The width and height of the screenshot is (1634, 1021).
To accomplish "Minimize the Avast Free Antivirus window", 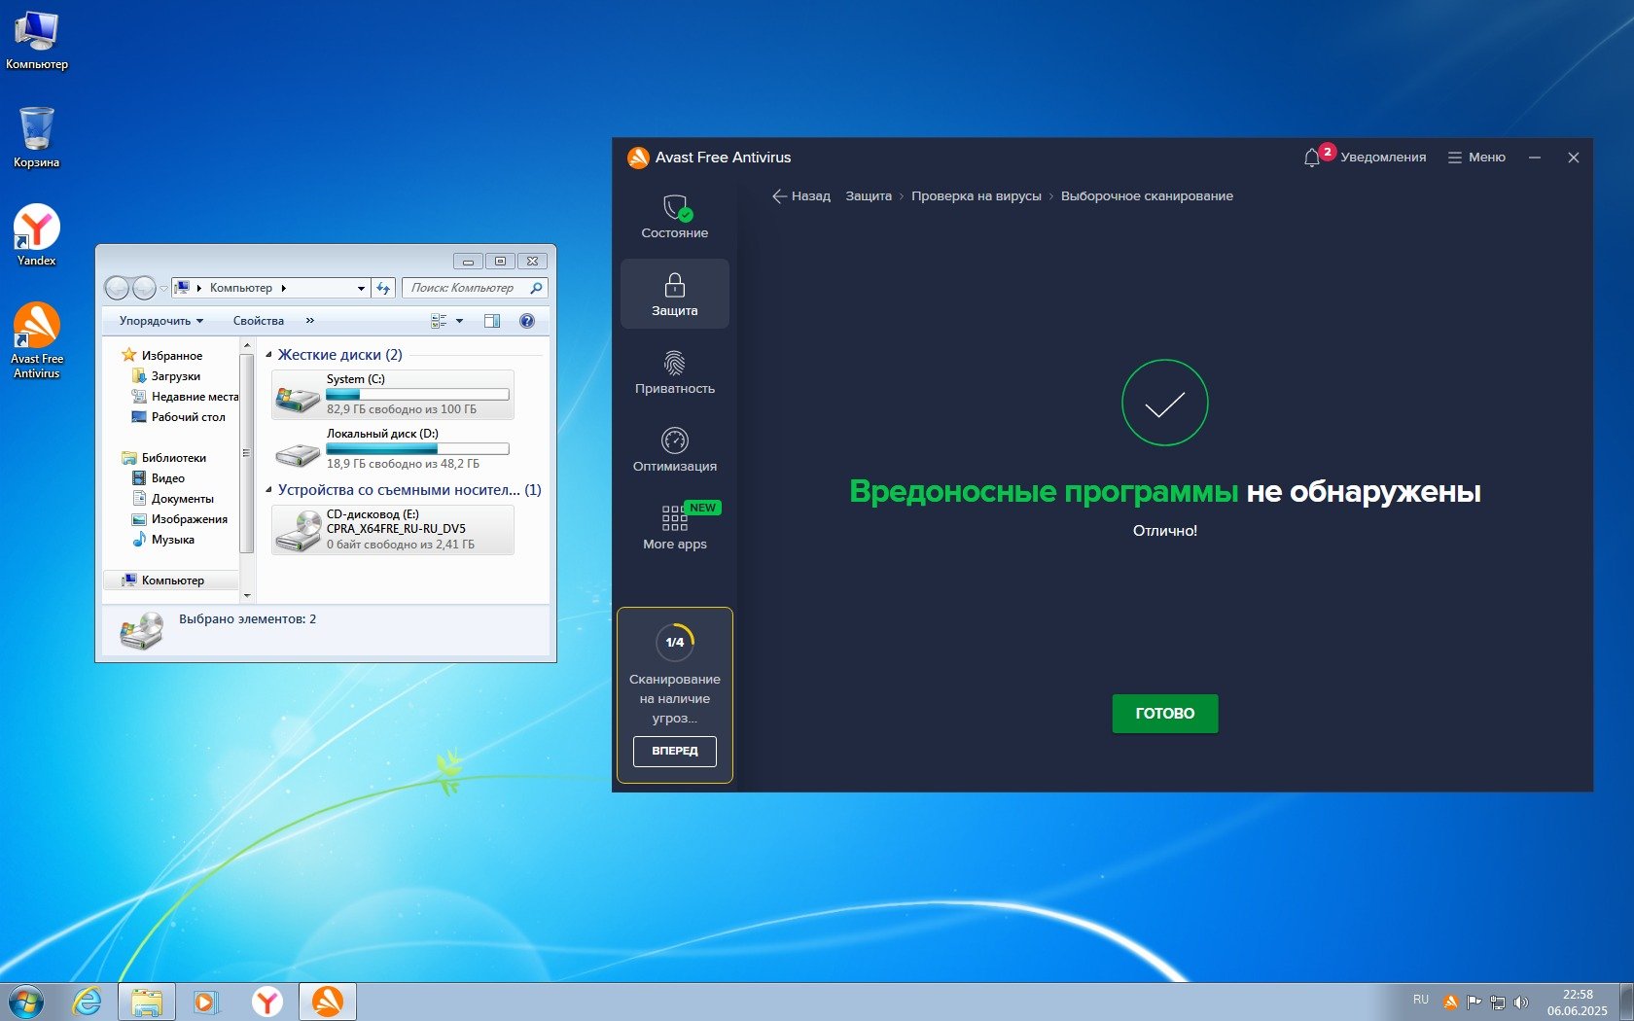I will point(1535,158).
